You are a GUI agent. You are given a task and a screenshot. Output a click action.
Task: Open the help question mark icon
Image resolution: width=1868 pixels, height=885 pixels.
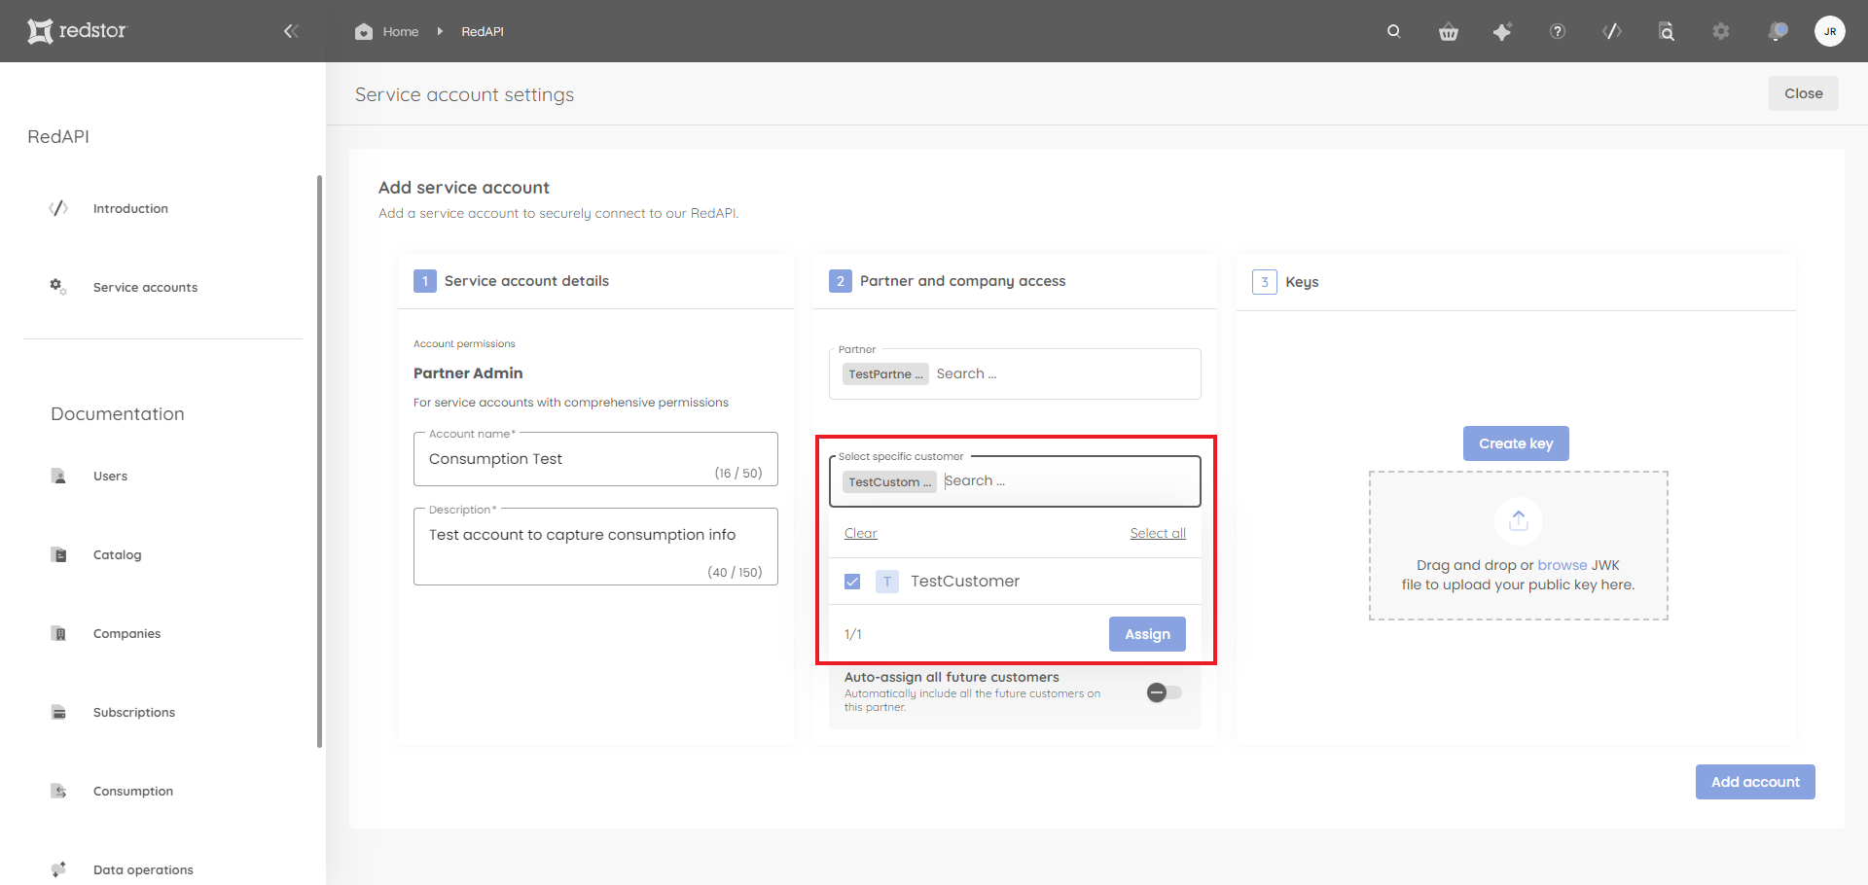pos(1558,32)
